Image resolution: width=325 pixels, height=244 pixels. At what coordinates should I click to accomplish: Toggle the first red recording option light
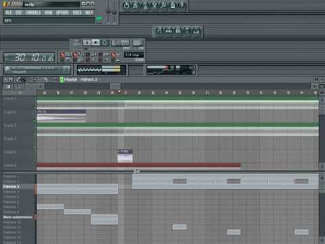(x=62, y=56)
